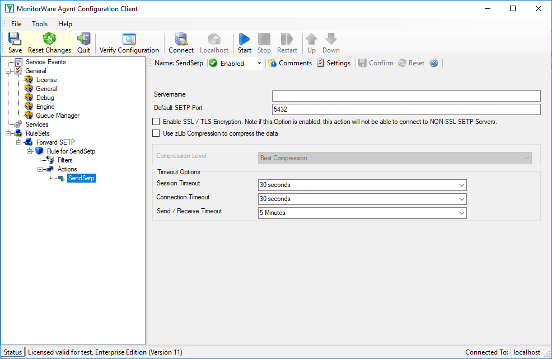Open Comments for the SendSetp action
The width and height of the screenshot is (552, 359).
290,63
